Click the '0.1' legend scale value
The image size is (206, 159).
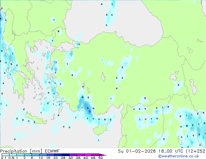pyautogui.click(x=4, y=158)
